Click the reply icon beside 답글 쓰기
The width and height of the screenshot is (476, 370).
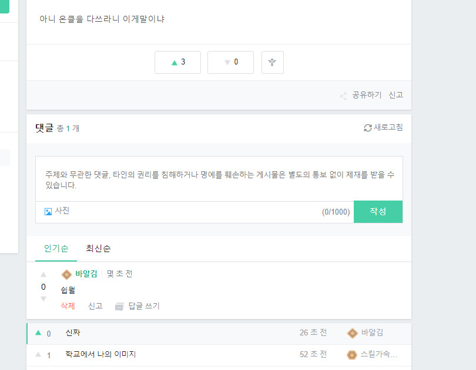(x=119, y=307)
